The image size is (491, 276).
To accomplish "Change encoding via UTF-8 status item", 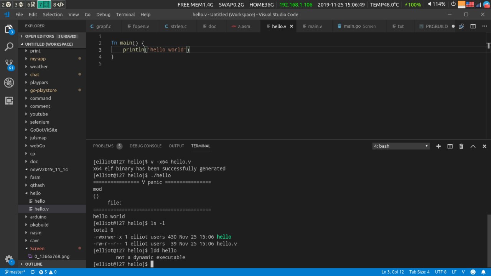I will pos(440,272).
